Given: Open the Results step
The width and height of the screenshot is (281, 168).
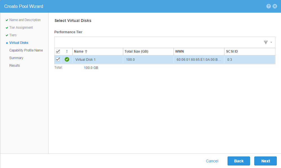Looking at the screenshot, I should click(15, 66).
